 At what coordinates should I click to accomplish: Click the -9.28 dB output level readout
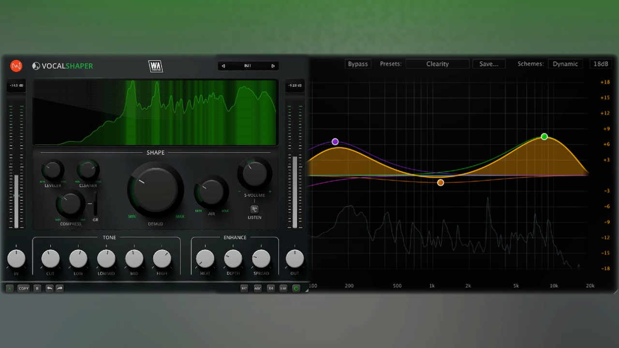[x=295, y=86]
